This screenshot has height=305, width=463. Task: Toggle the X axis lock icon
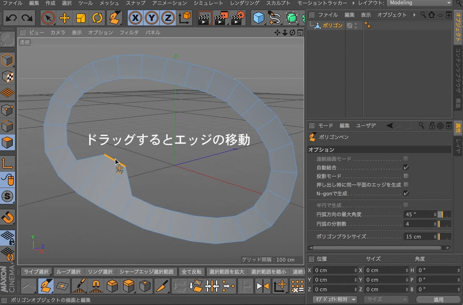(135, 18)
